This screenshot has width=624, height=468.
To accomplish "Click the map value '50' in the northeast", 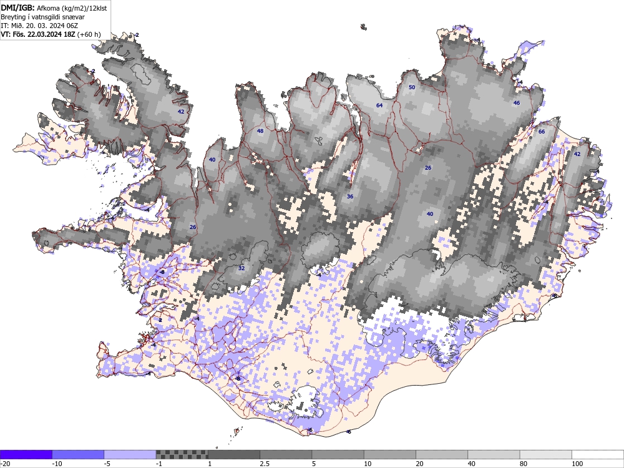I will pos(412,87).
